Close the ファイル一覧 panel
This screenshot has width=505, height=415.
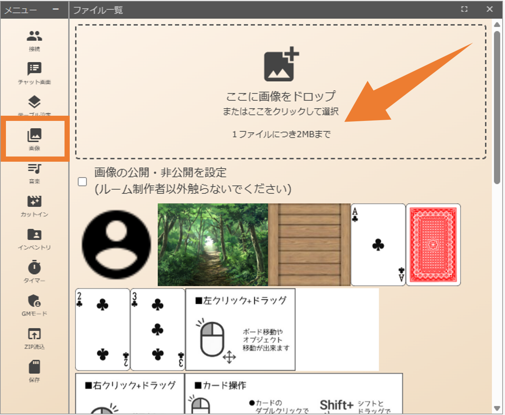coord(490,9)
